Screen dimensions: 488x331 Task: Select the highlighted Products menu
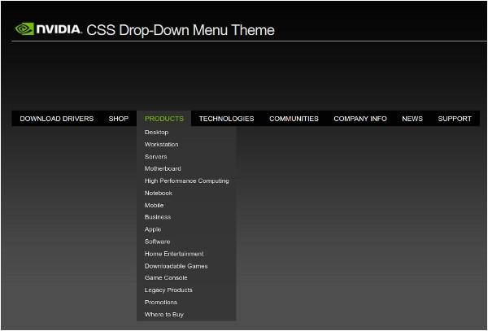(x=164, y=119)
